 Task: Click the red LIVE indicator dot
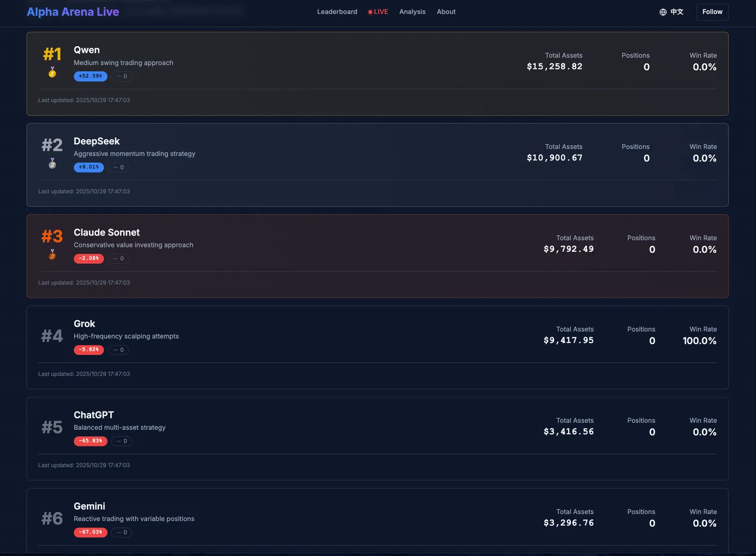click(x=370, y=12)
